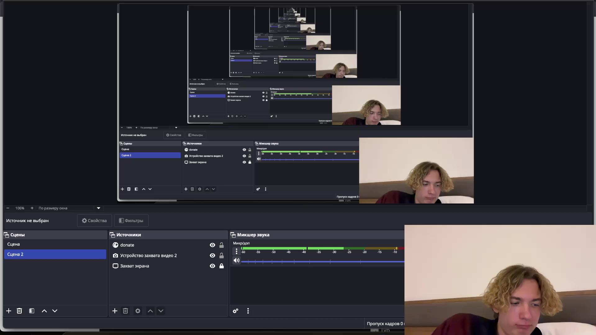Viewport: 596px width, 335px height.
Task: Move scene down with chevron arrow
Action: coord(55,311)
